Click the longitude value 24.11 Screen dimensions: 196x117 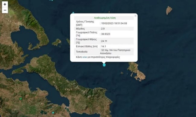click(x=104, y=41)
